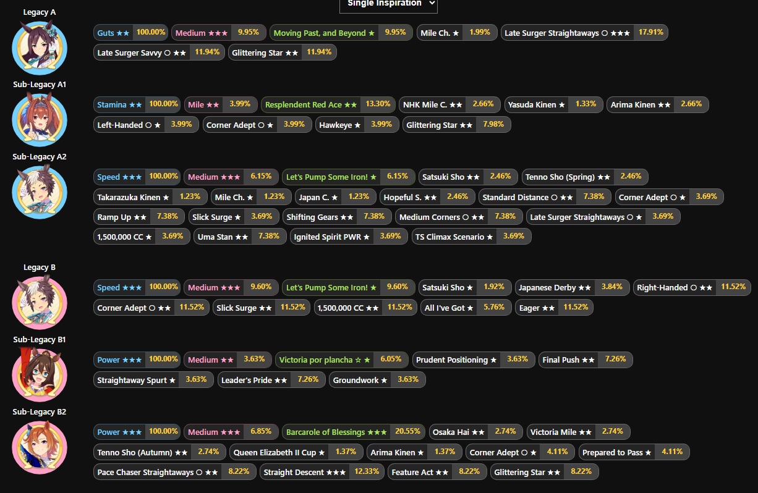Click the Straight Descent tag

coord(322,471)
